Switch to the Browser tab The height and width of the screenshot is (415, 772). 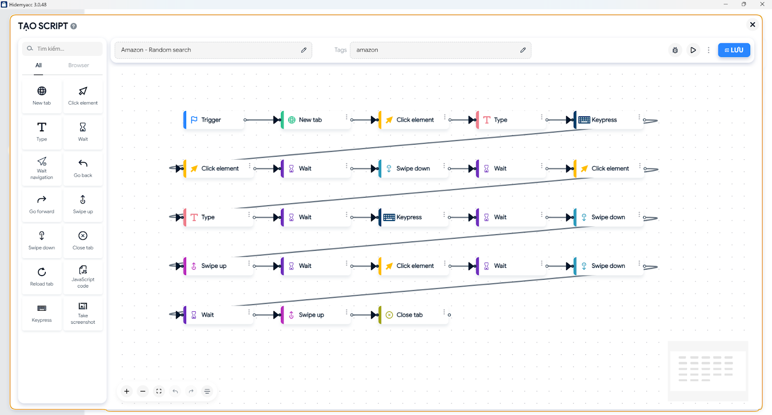tap(79, 66)
